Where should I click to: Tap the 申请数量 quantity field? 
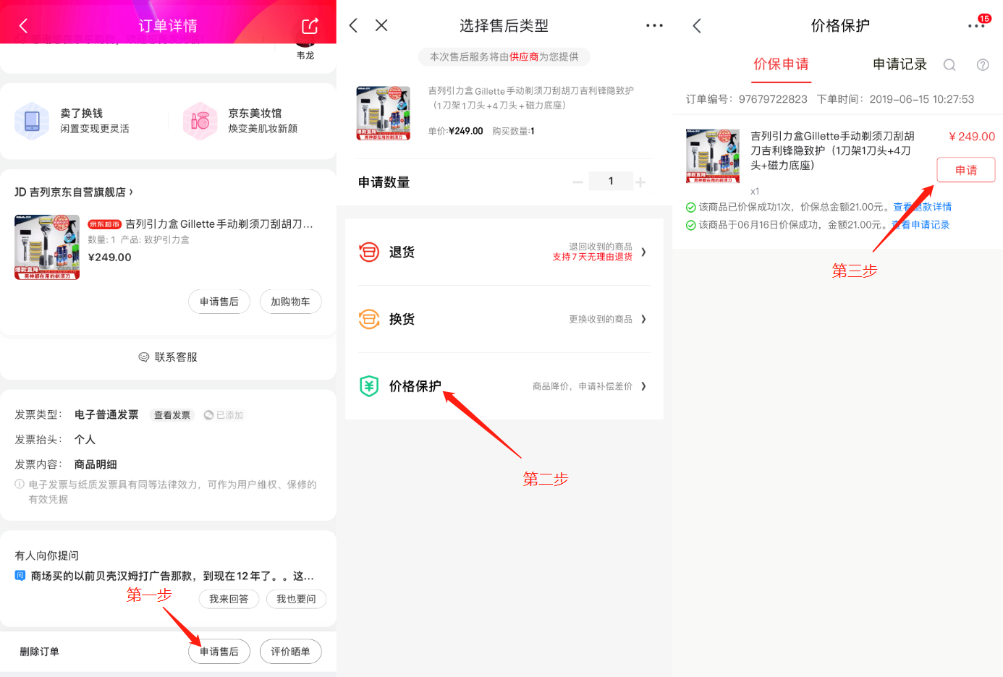click(611, 182)
